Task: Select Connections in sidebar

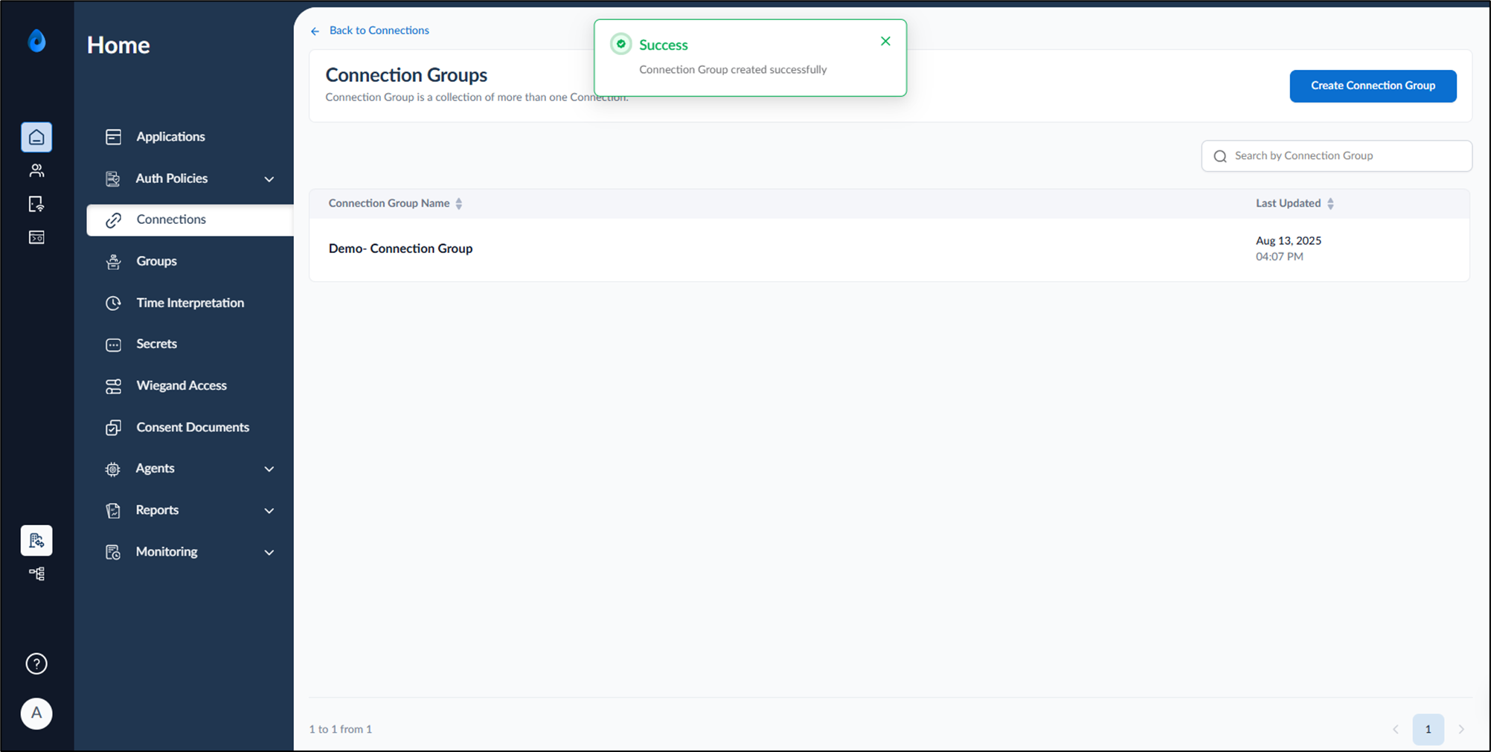Action: (190, 220)
